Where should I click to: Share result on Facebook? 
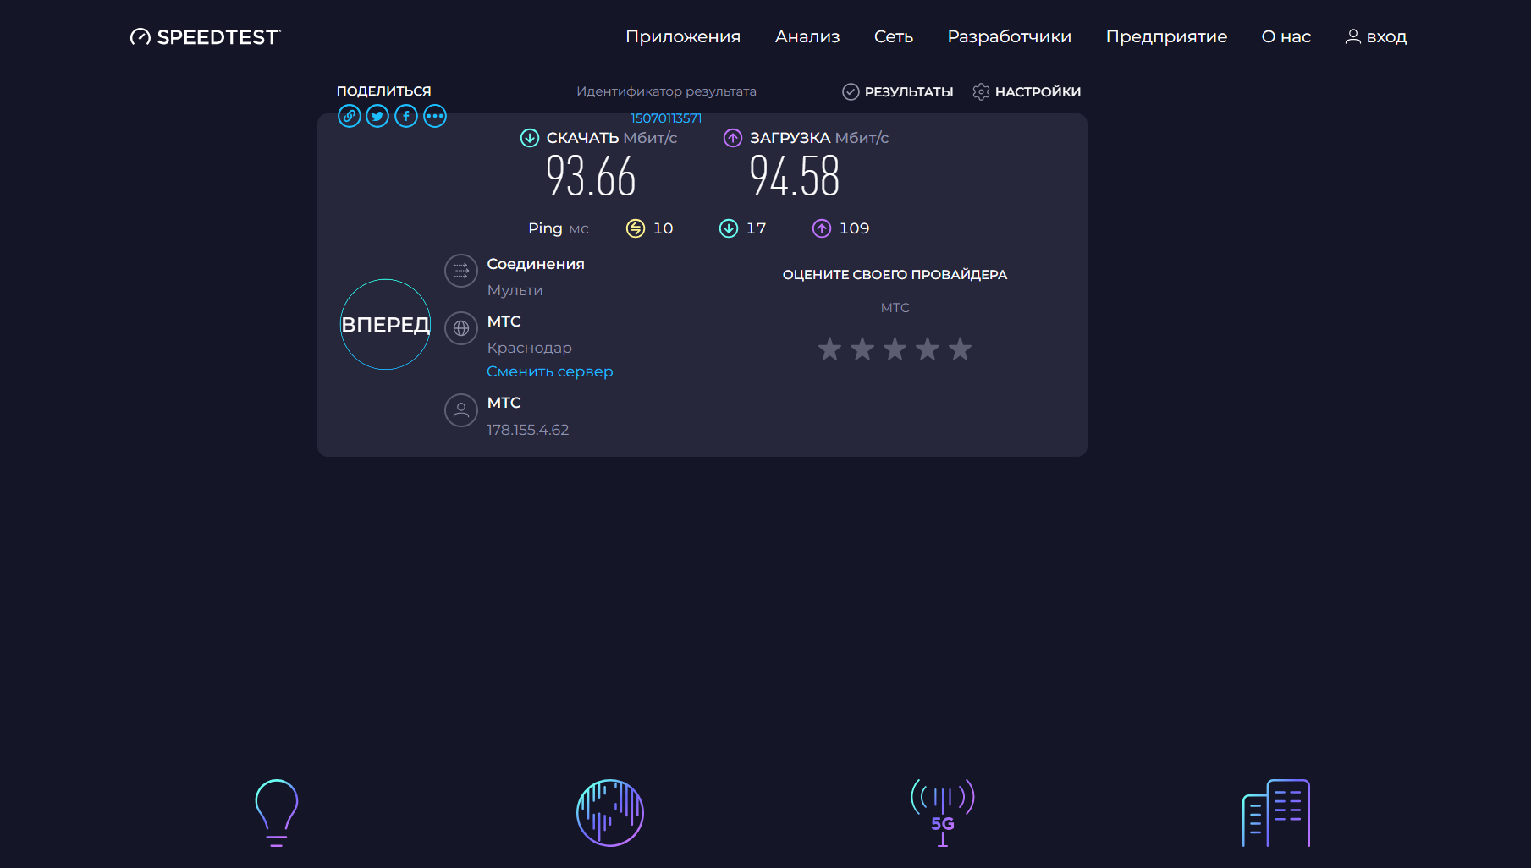(406, 116)
